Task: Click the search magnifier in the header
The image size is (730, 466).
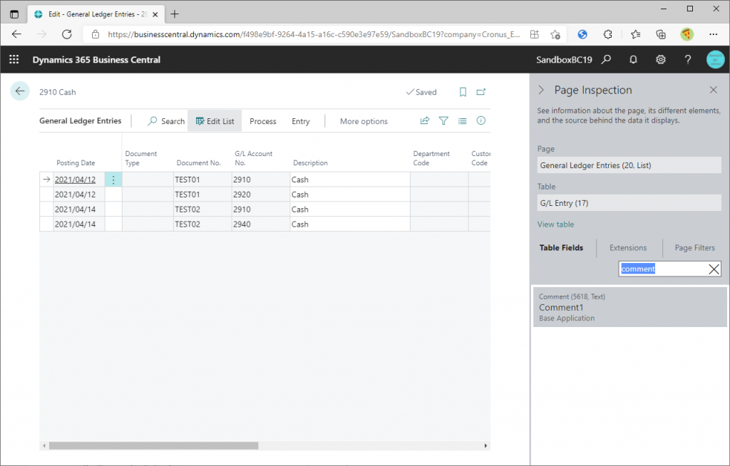Action: coord(606,60)
